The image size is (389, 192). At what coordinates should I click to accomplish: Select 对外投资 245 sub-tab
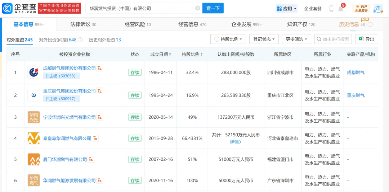point(19,40)
